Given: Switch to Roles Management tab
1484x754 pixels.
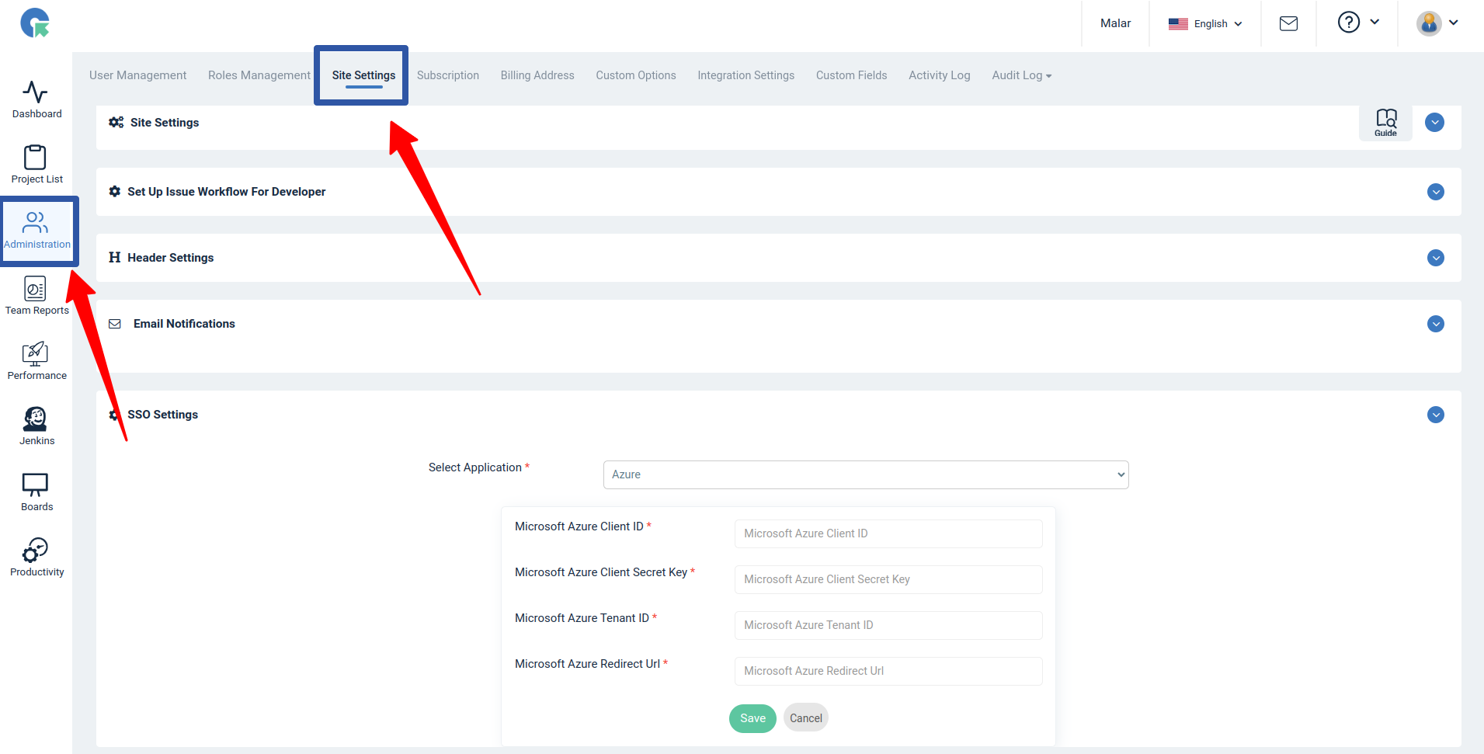Looking at the screenshot, I should click(x=259, y=75).
